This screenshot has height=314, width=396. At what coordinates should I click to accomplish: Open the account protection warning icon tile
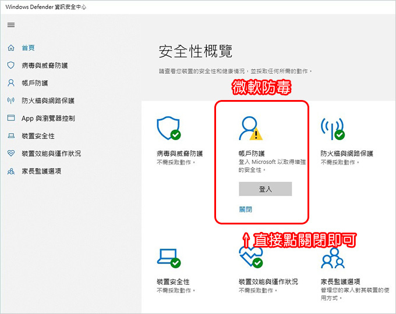250,128
